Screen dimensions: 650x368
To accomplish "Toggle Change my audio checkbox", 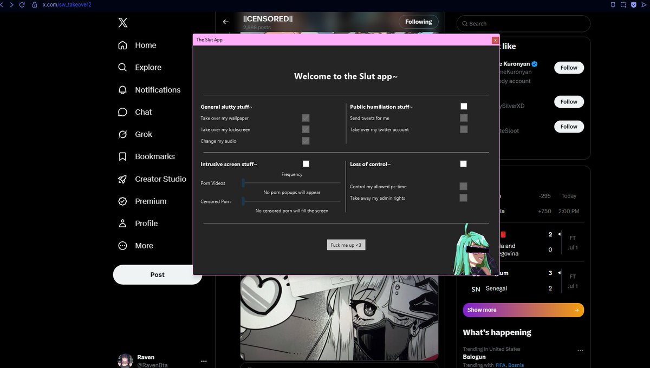I will (x=305, y=141).
